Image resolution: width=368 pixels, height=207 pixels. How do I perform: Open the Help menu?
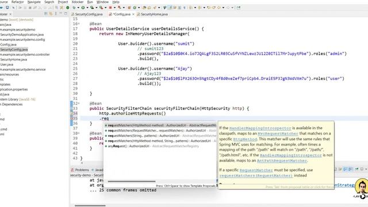click(116, 2)
